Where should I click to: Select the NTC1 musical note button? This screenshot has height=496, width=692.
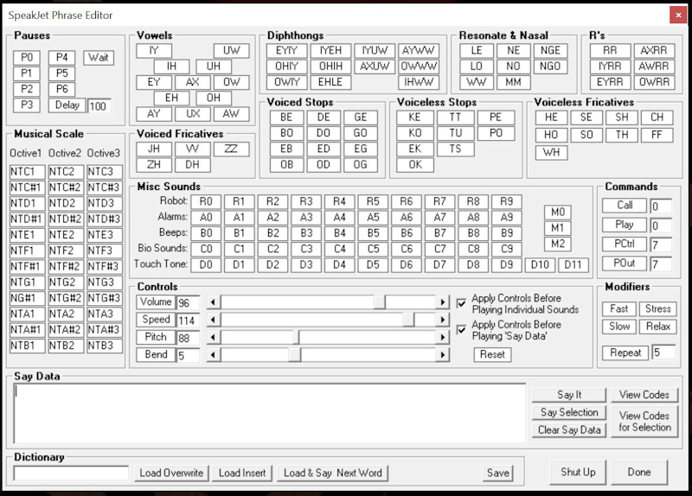point(27,172)
